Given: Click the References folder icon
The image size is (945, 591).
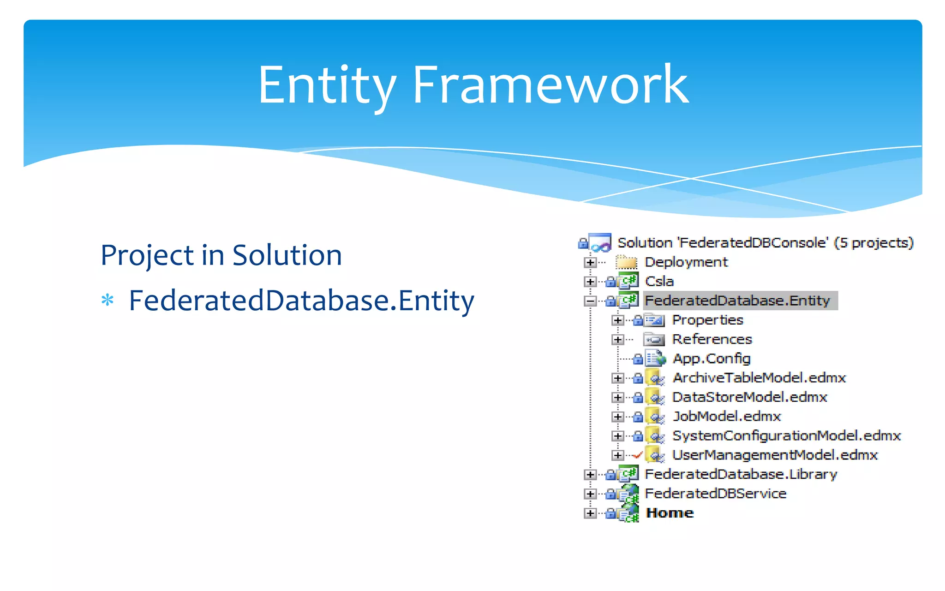Looking at the screenshot, I should [654, 339].
